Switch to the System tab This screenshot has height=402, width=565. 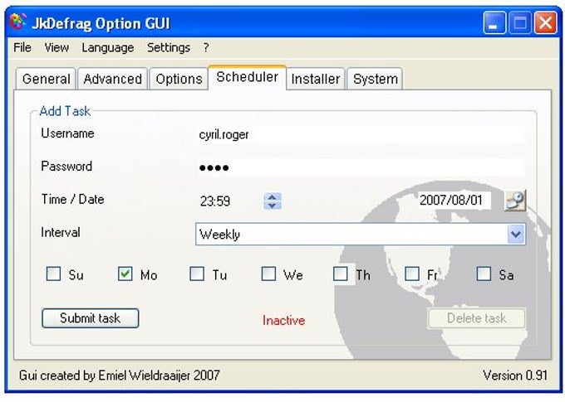click(x=375, y=79)
